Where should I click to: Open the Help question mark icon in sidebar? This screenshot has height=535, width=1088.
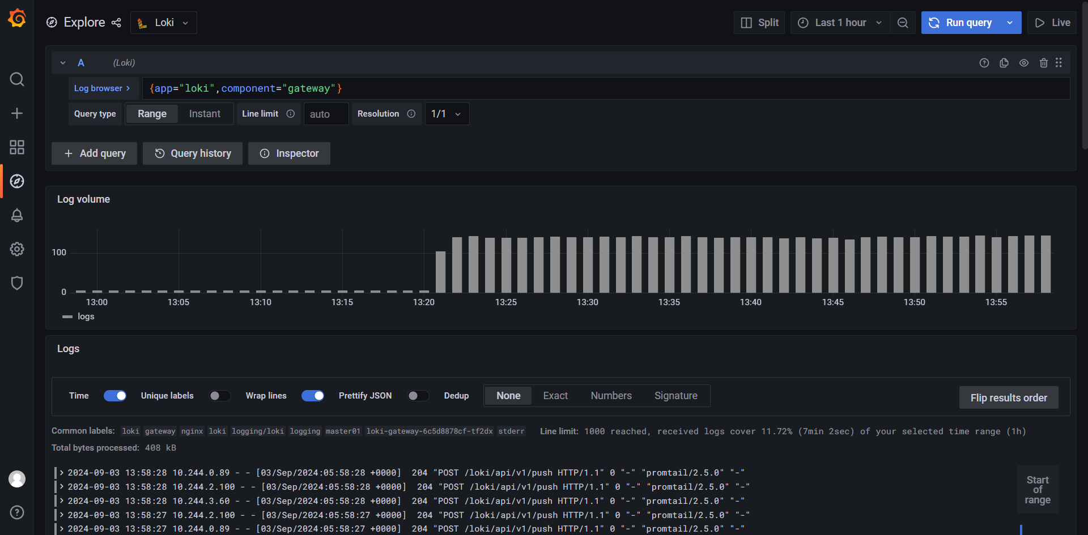17,512
